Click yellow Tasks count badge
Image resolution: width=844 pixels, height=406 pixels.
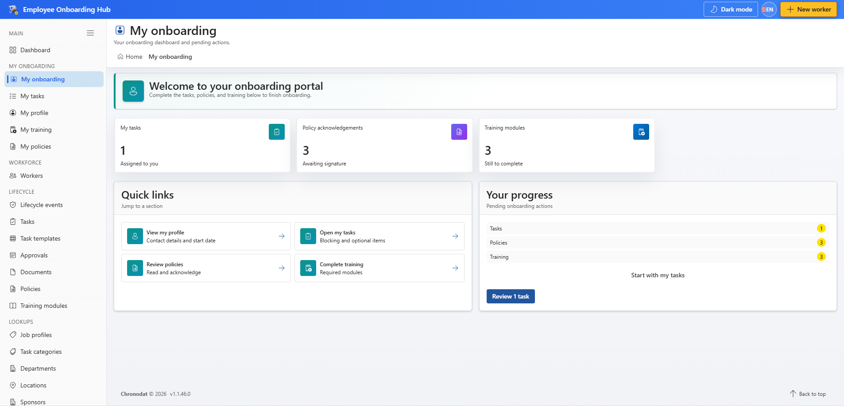pos(821,228)
